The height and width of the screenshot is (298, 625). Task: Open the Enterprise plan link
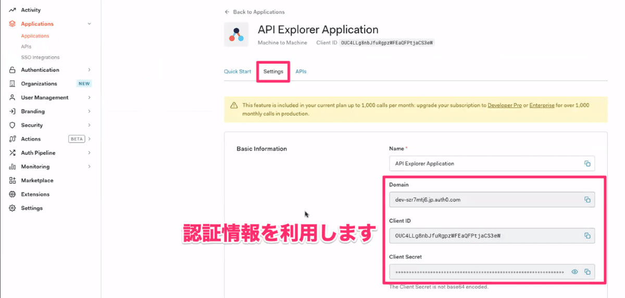point(543,105)
